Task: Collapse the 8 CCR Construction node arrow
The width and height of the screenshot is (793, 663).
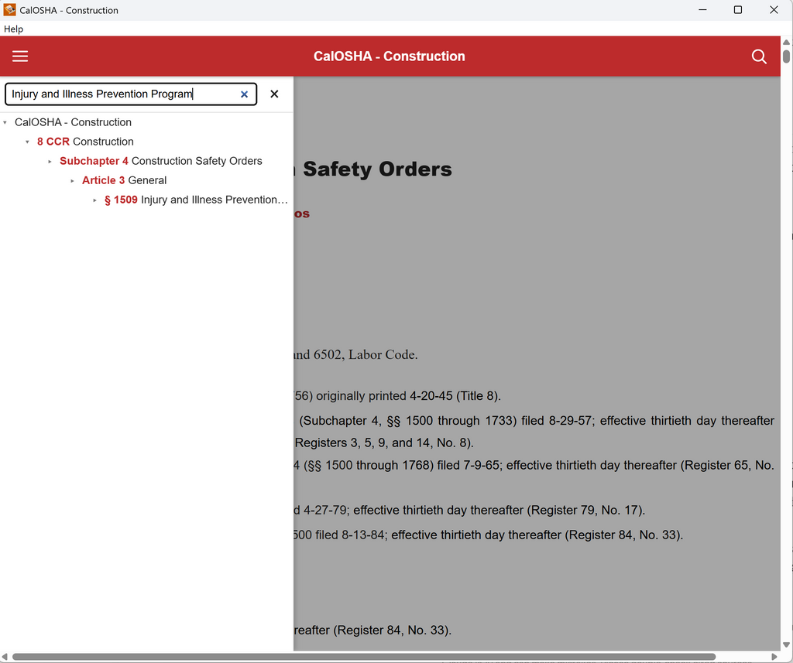Action: pos(27,142)
